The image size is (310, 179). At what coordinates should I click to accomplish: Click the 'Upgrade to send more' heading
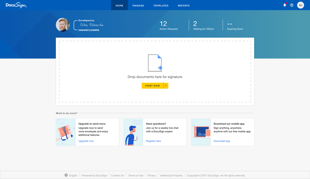pyautogui.click(x=92, y=124)
